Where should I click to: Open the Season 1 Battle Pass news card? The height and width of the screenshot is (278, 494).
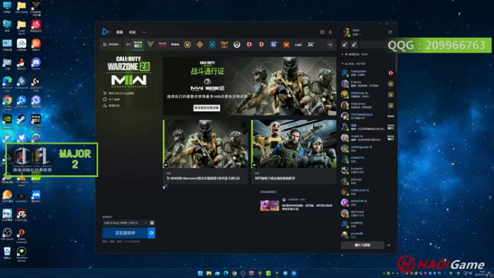(206, 151)
